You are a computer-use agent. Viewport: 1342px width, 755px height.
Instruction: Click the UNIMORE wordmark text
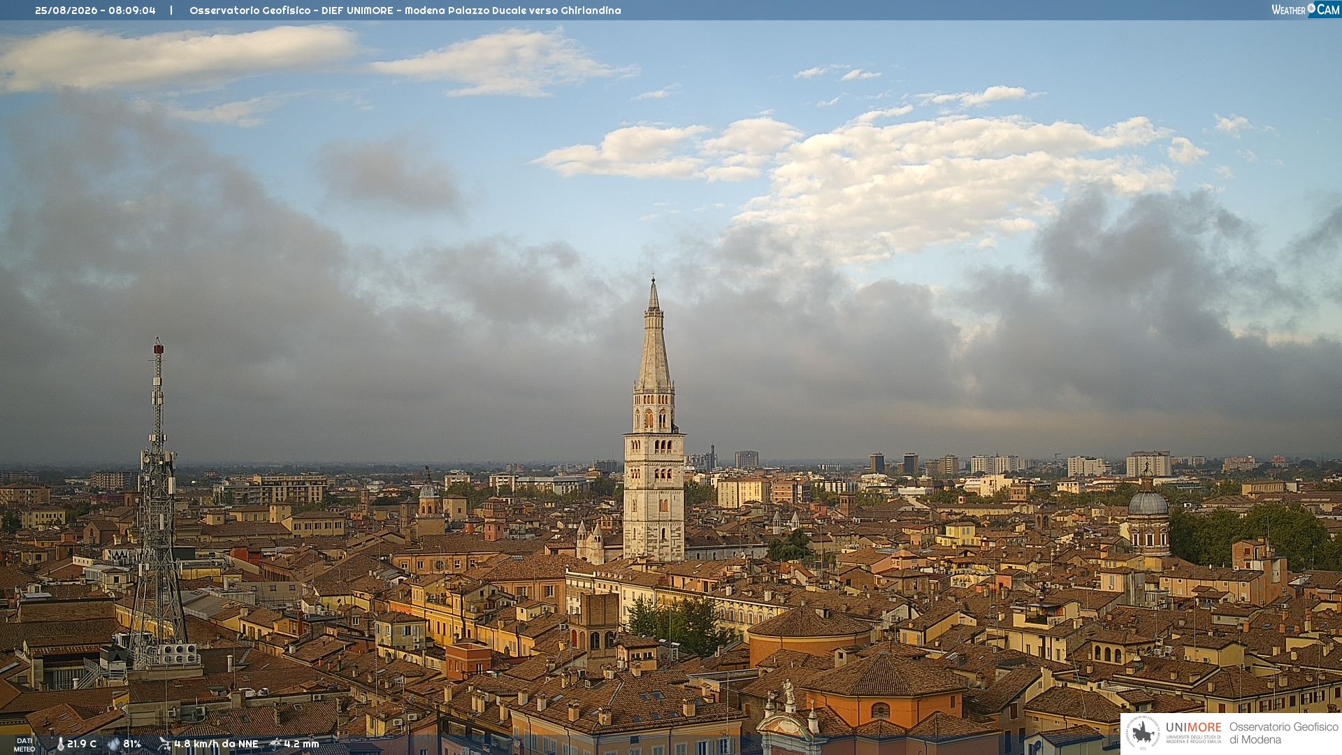(1193, 727)
